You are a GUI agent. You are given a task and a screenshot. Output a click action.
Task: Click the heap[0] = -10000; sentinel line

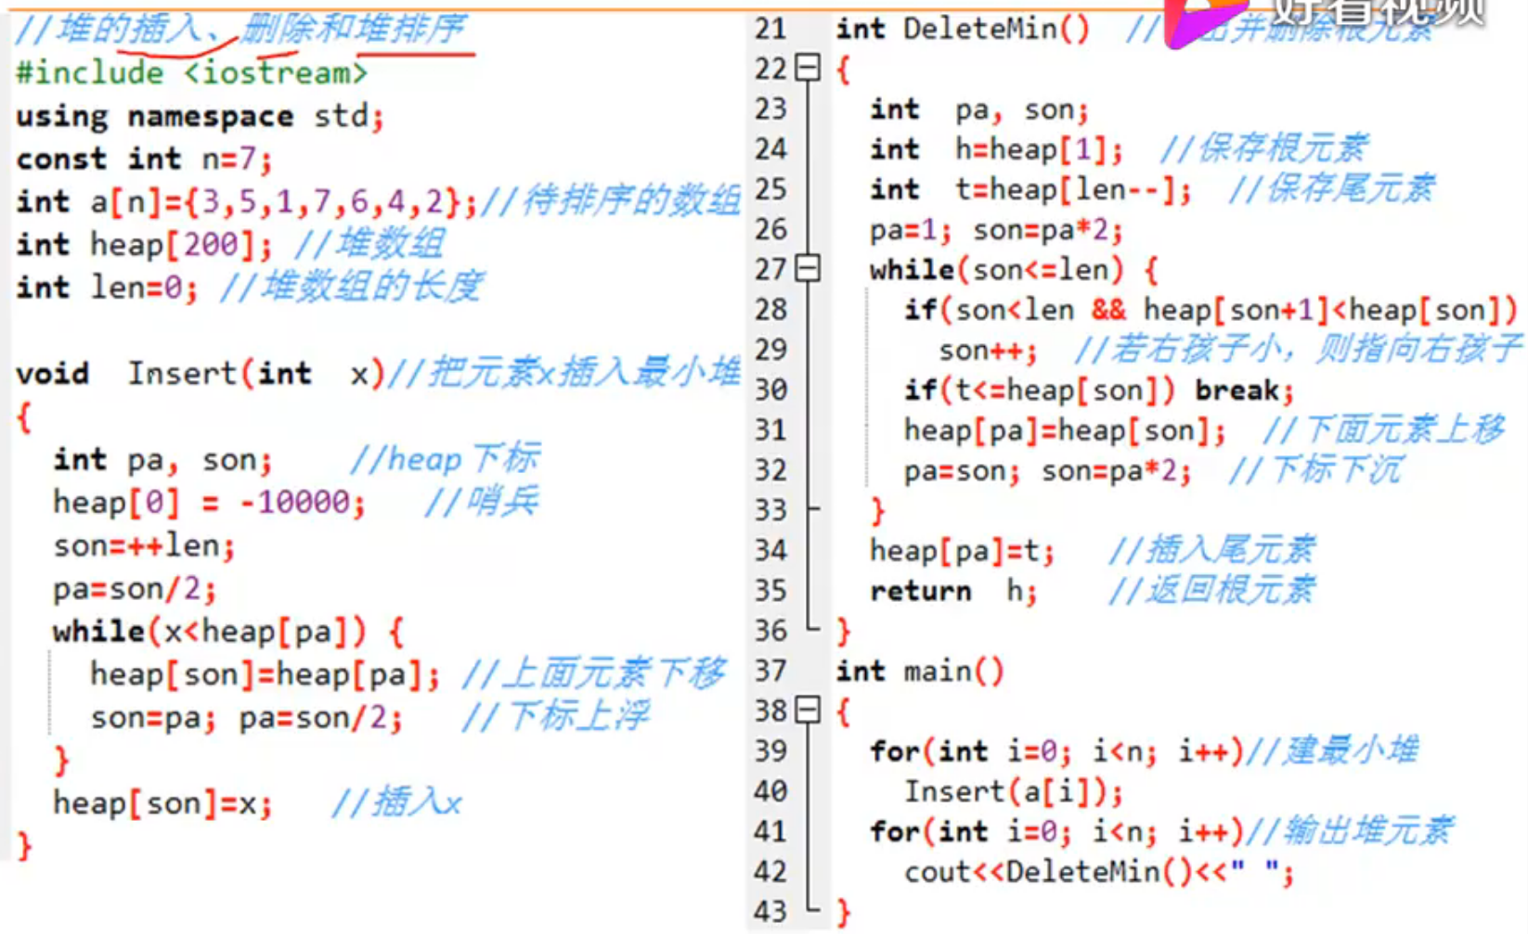(x=209, y=502)
